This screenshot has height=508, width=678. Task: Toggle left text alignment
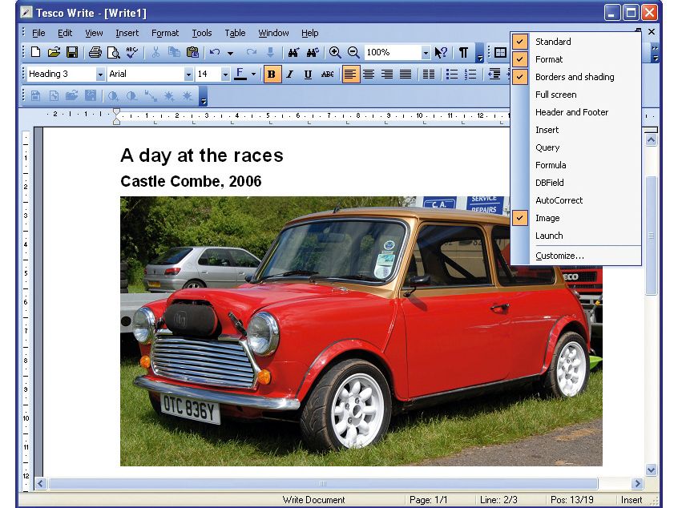click(349, 75)
